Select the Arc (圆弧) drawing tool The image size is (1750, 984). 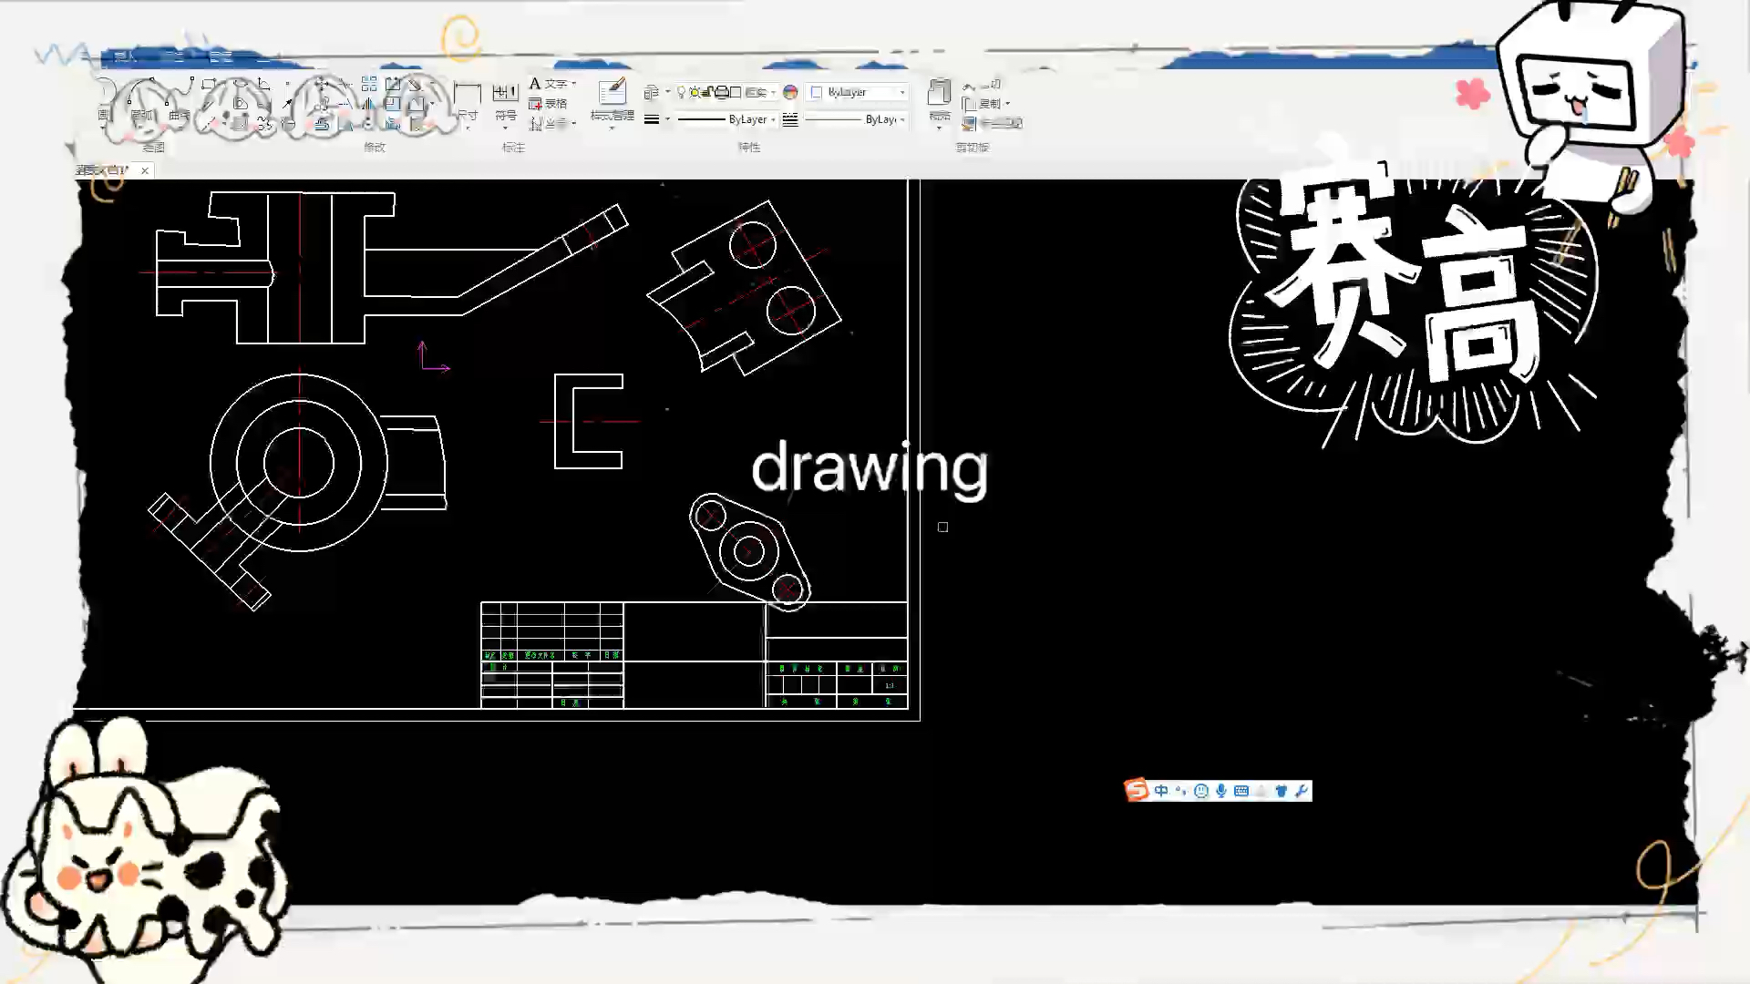pos(142,101)
